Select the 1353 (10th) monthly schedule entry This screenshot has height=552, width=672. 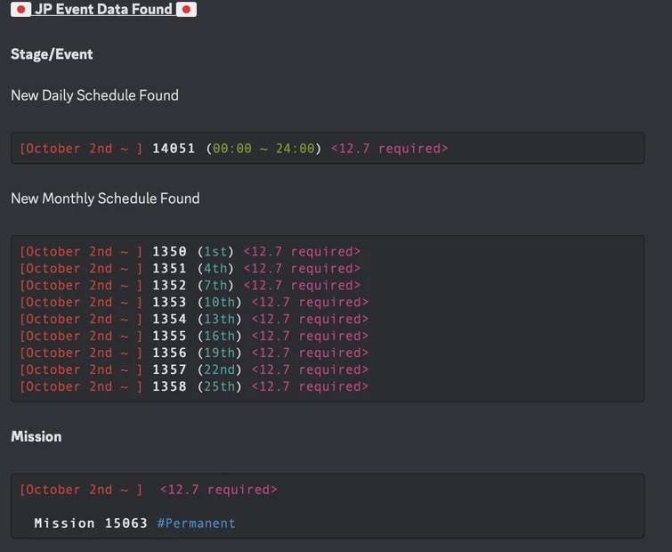pos(169,303)
